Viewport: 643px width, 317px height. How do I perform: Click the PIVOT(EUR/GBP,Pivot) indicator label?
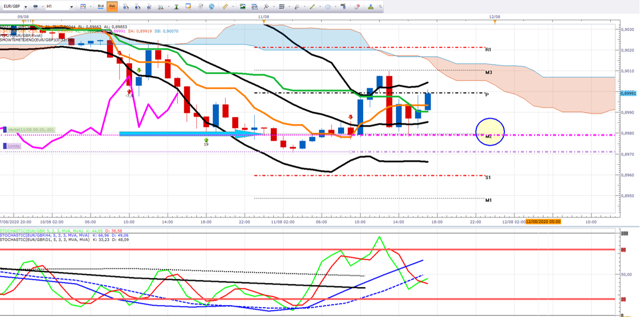point(21,35)
